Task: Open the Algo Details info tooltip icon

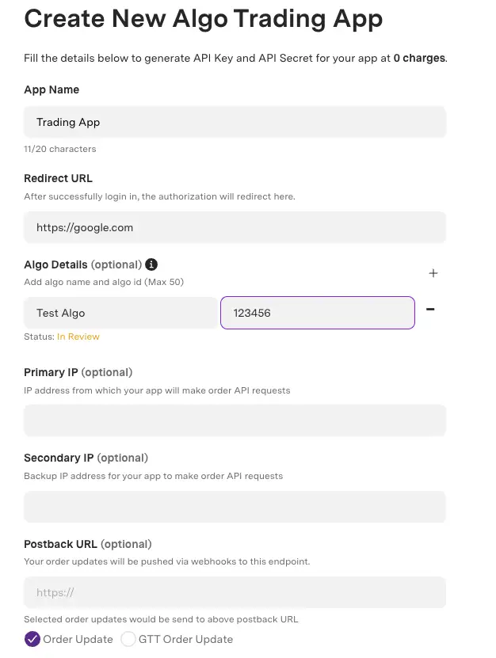Action: click(151, 264)
